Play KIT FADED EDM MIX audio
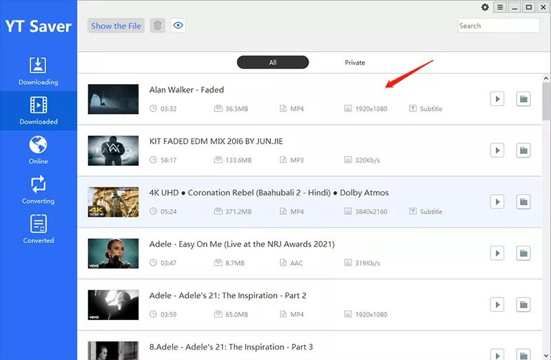Image resolution: width=551 pixels, height=360 pixels. 497,150
